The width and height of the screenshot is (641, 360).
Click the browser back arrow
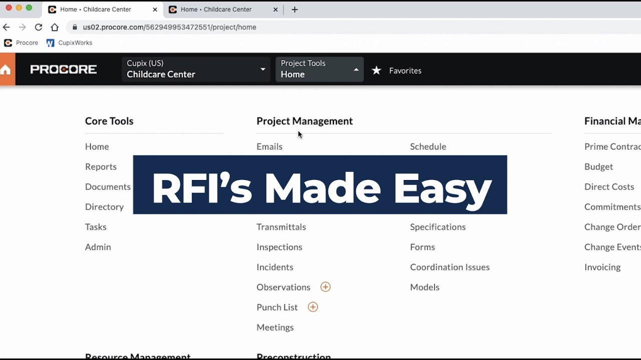(x=7, y=27)
